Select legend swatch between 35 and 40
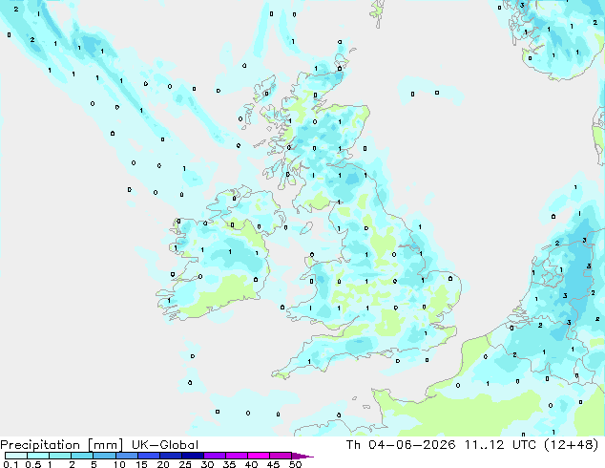The width and height of the screenshot is (605, 468). [237, 456]
